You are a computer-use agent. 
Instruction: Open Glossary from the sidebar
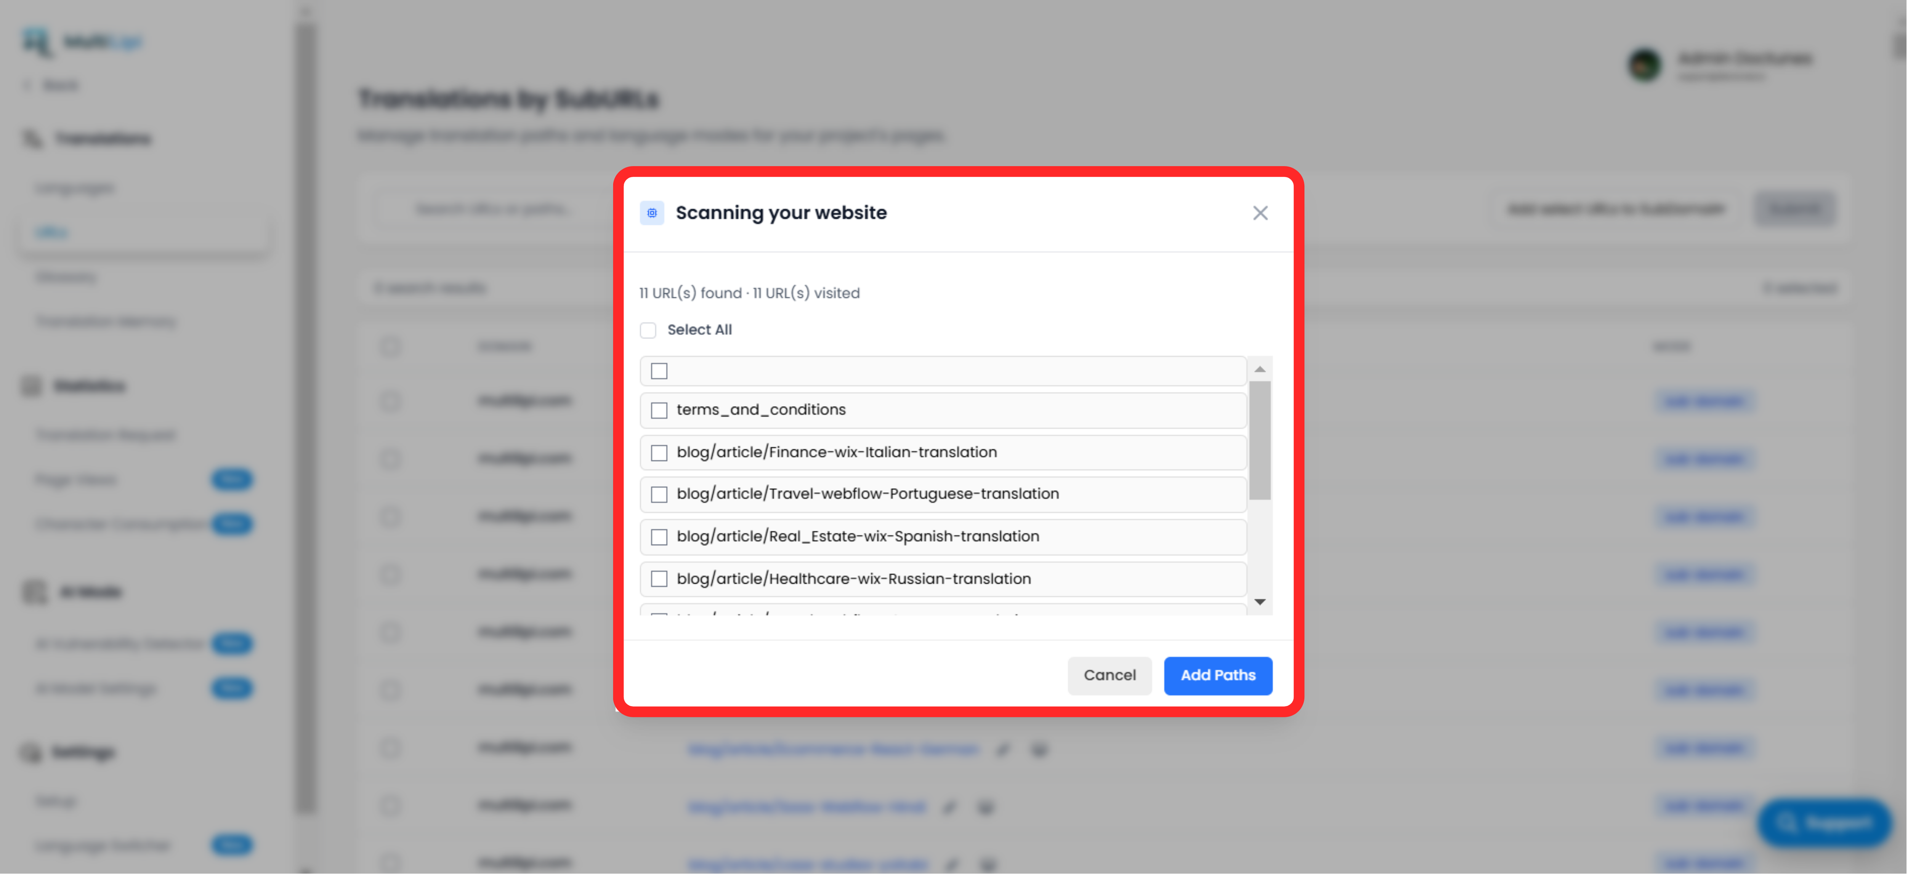(x=67, y=277)
